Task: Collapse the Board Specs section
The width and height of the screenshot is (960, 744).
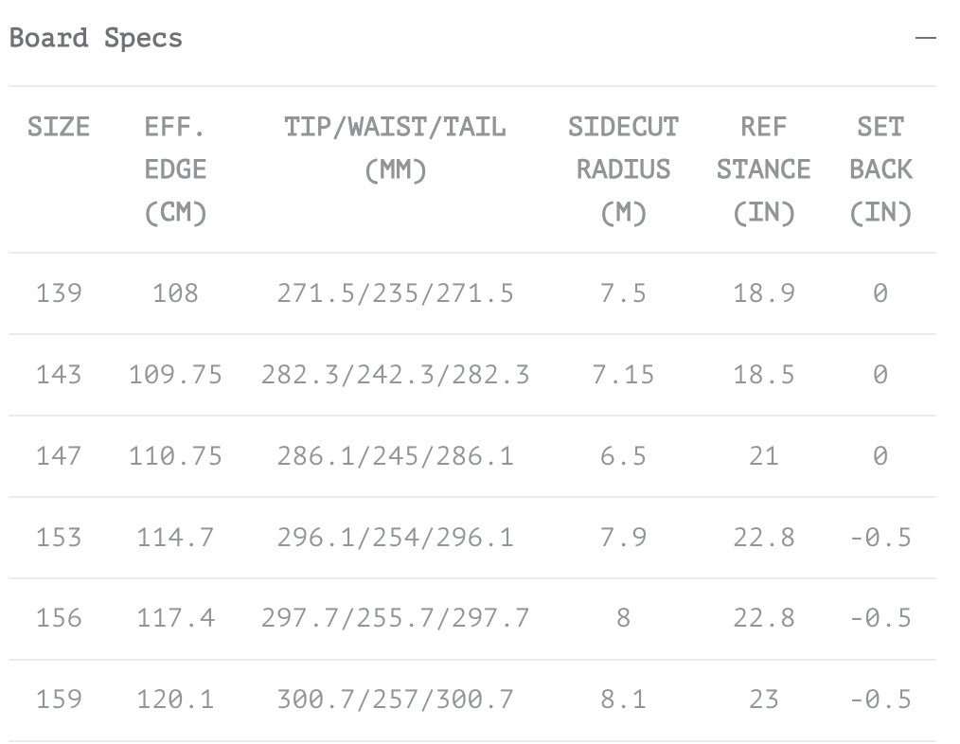Action: click(925, 39)
